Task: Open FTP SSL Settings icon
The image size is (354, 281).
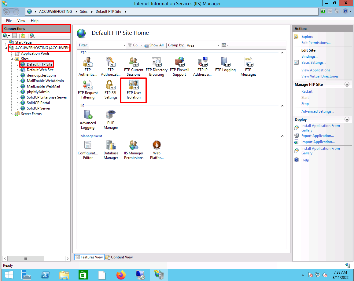Action: coord(111,90)
